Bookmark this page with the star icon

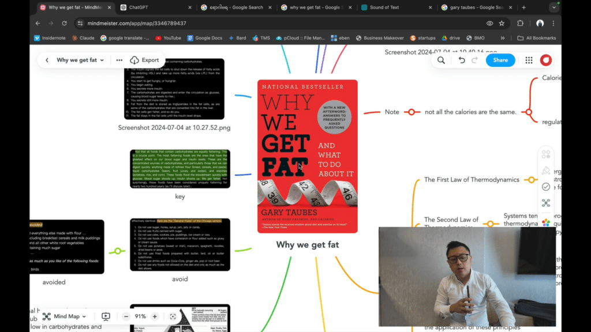(502, 23)
